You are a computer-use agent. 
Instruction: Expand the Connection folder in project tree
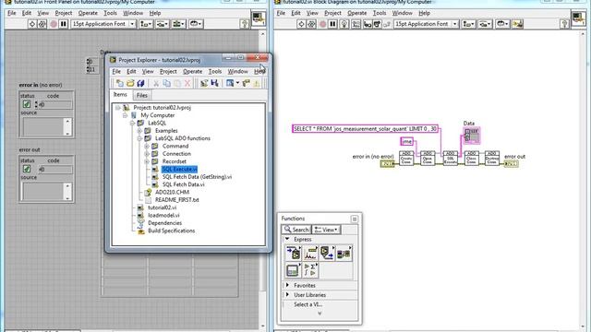coord(147,154)
